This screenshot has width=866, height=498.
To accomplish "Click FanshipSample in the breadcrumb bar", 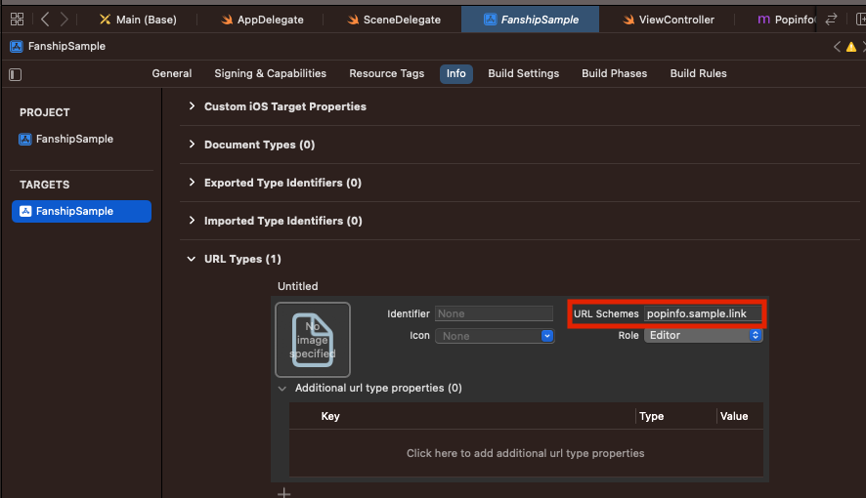I will coord(66,46).
